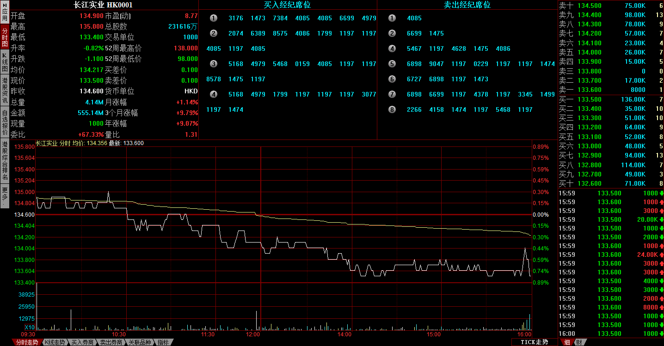
Task: Click the 134.600 baseline price axis label
Action: pos(25,215)
